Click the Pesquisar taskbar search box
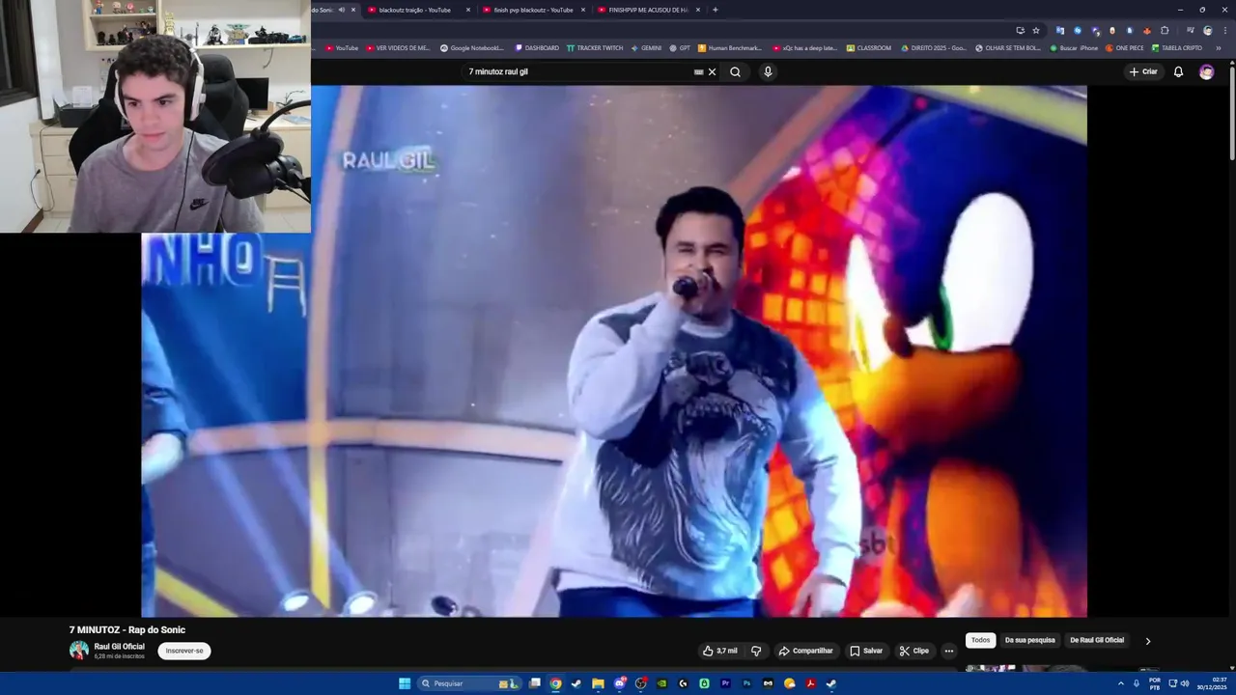 469,683
